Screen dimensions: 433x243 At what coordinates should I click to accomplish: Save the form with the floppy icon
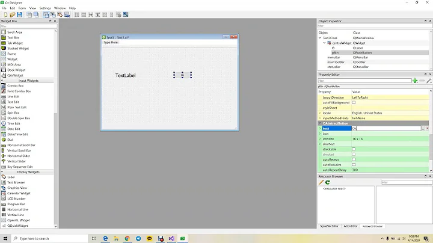[20, 14]
